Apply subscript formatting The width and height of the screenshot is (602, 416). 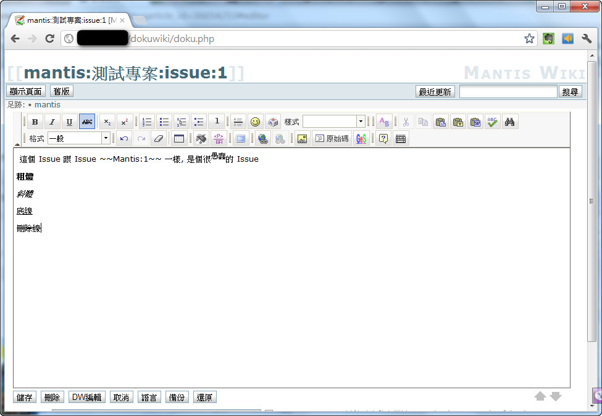tap(107, 122)
